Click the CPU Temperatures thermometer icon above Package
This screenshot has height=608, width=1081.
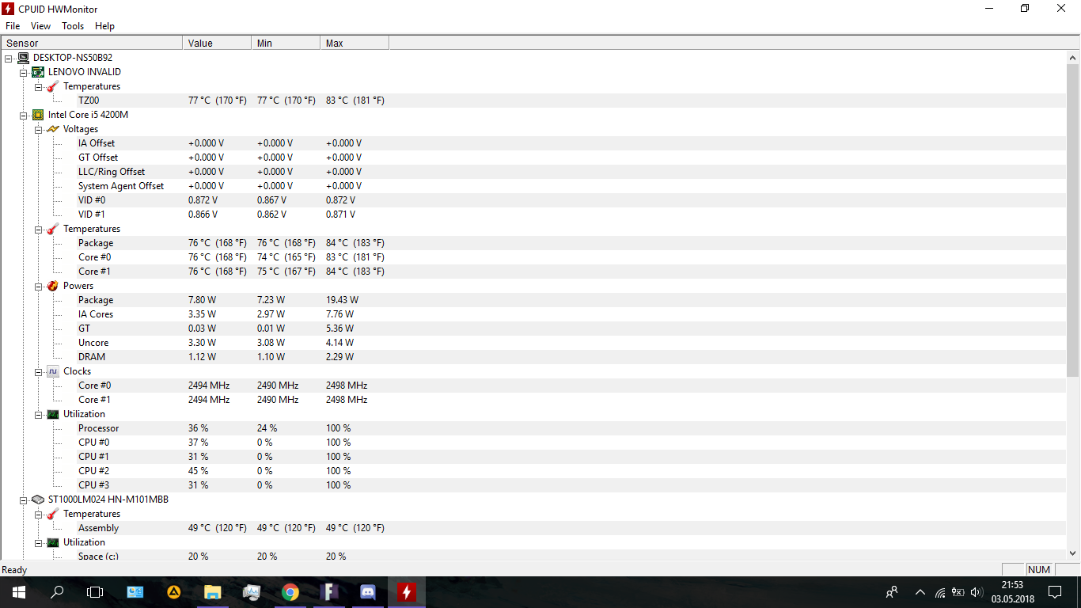[x=53, y=229]
